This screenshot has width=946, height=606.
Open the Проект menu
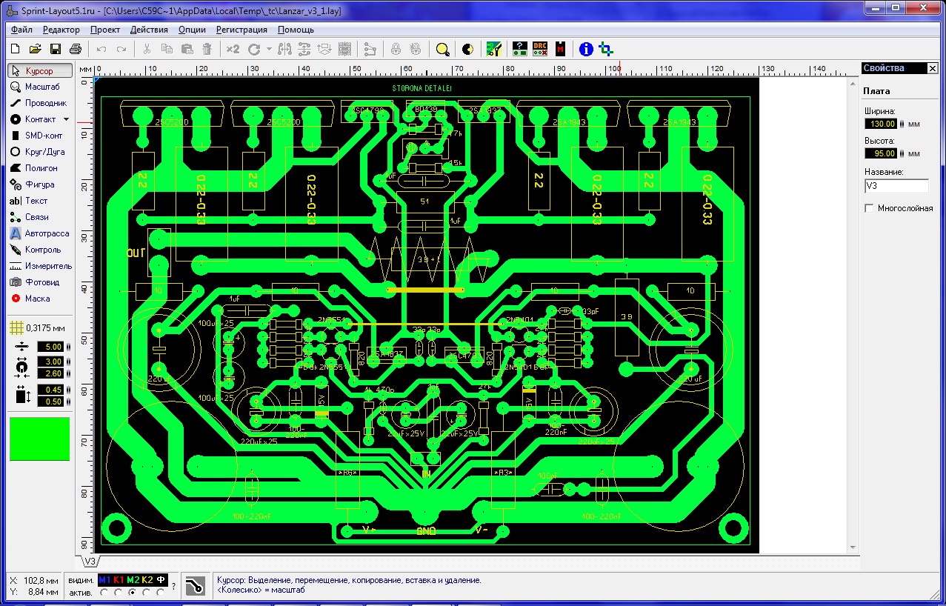pos(105,30)
